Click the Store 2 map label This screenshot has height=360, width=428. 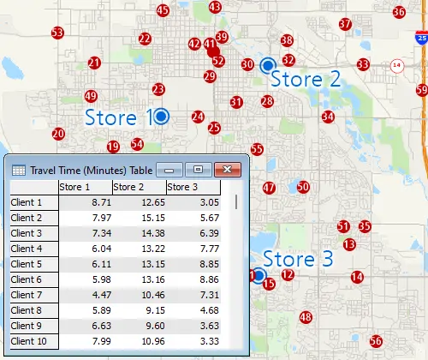[306, 79]
